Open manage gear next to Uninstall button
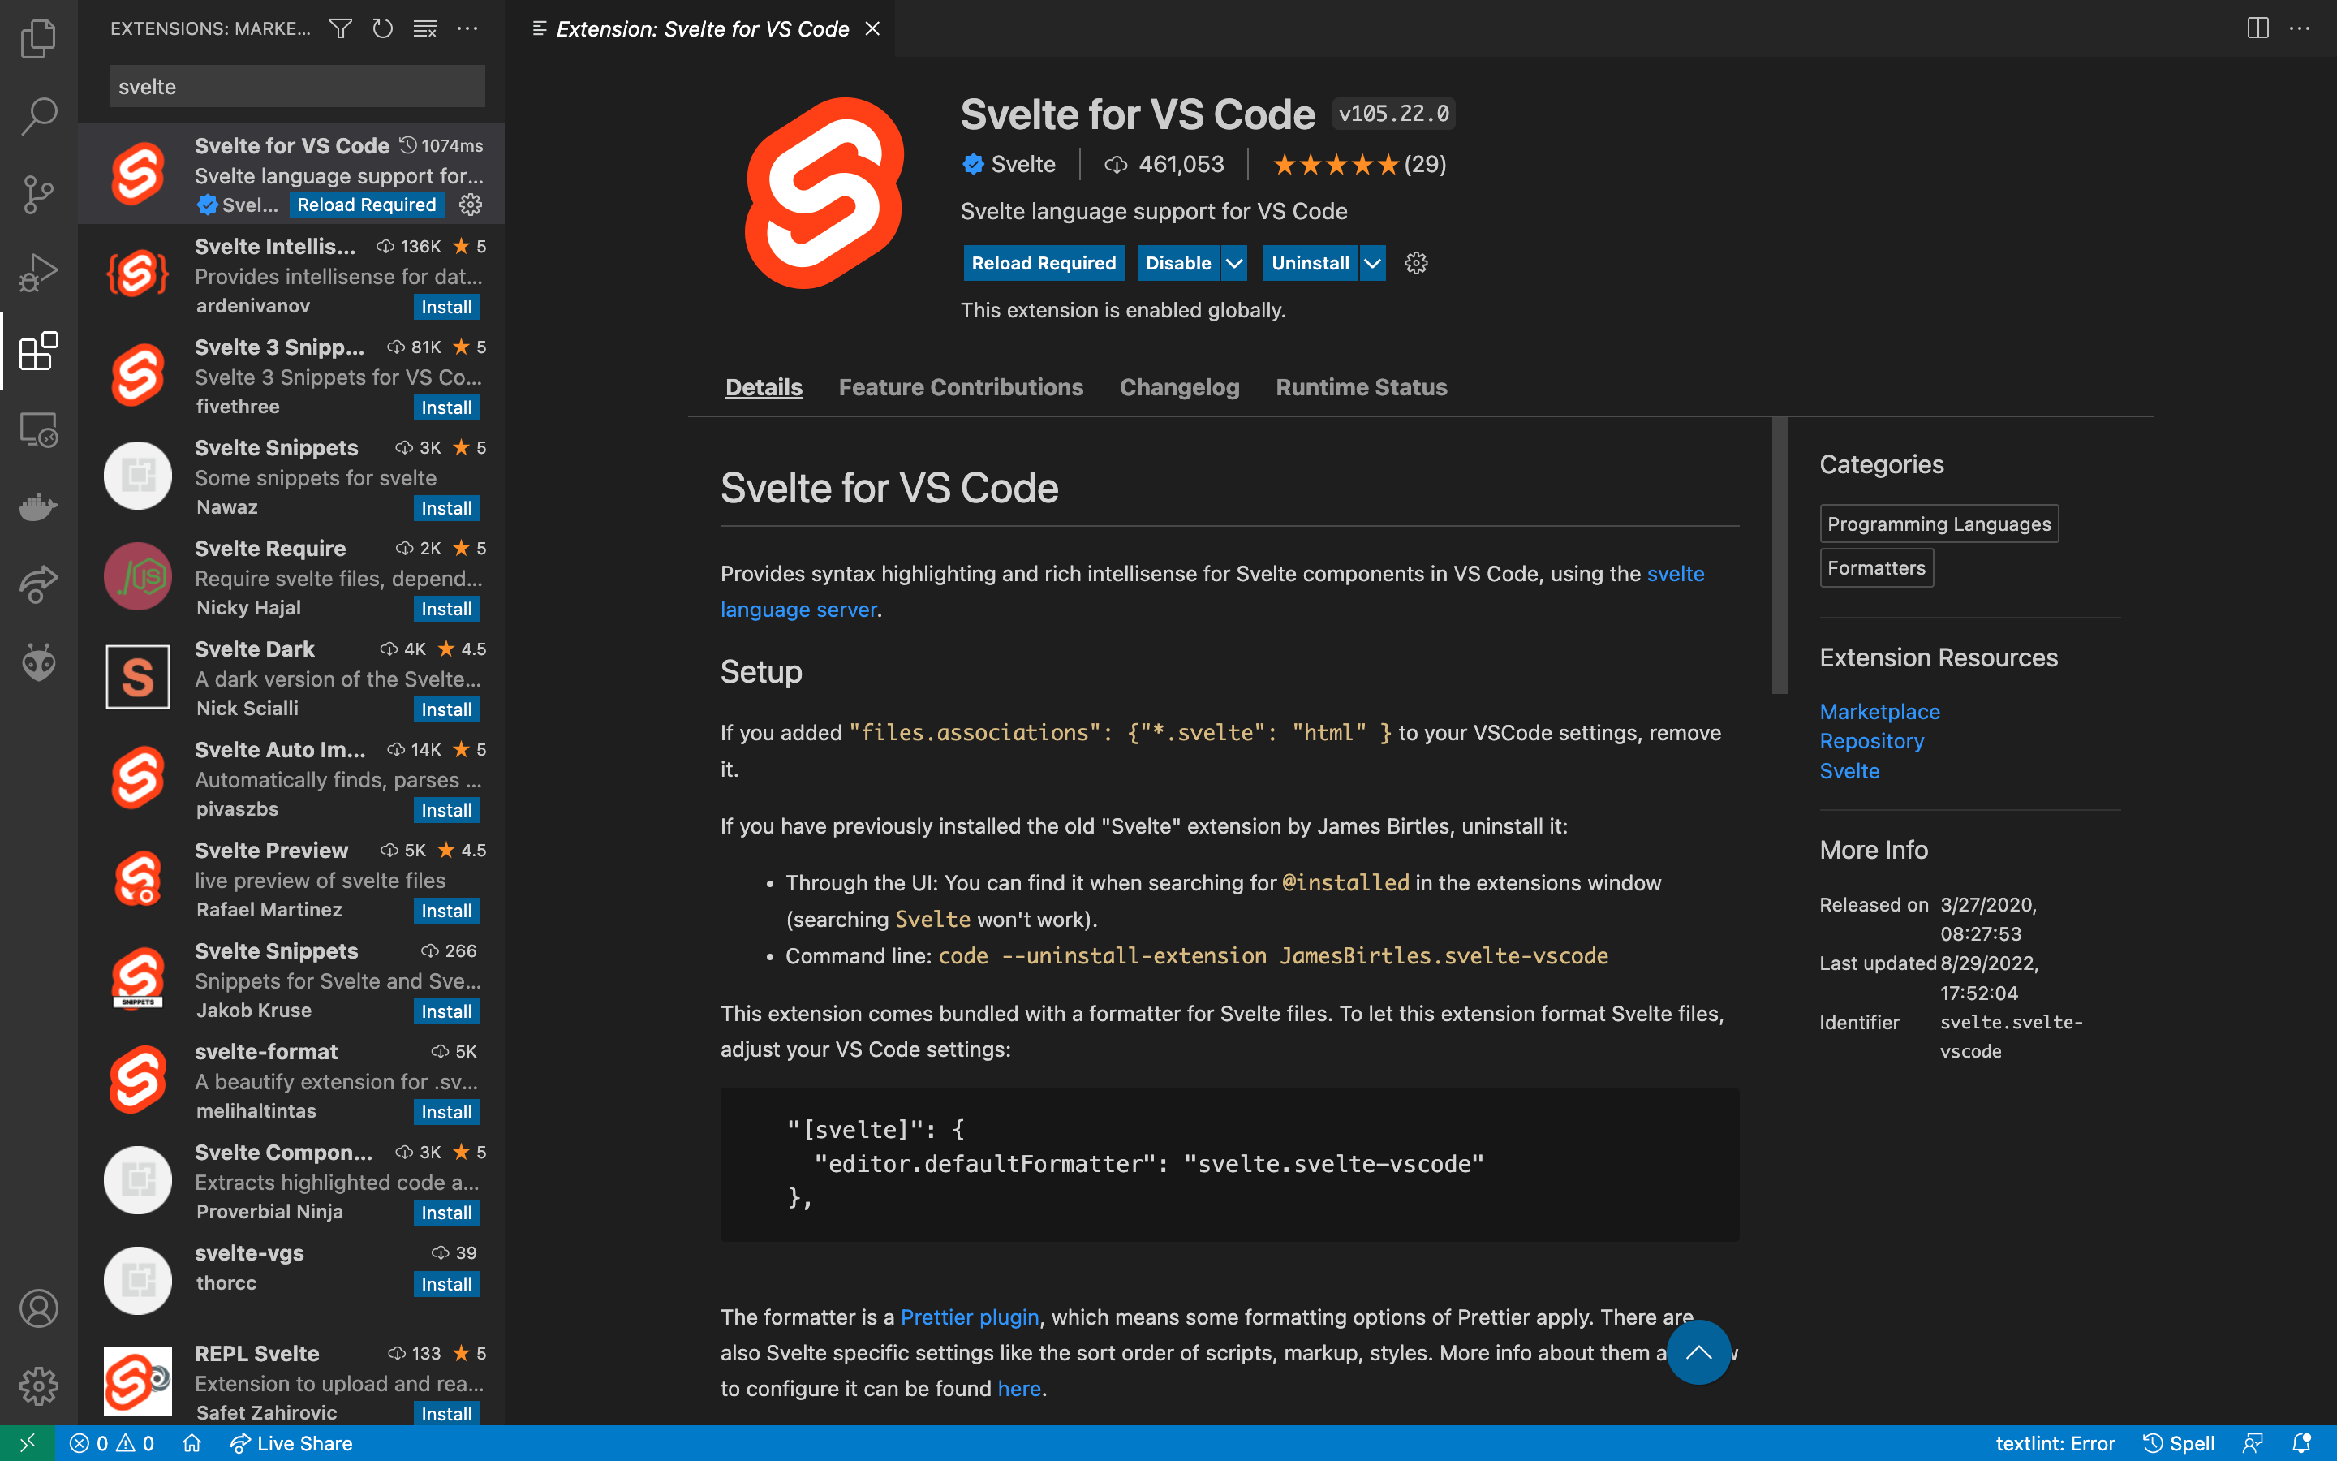Screen dimensions: 2337x1461 coord(1416,263)
